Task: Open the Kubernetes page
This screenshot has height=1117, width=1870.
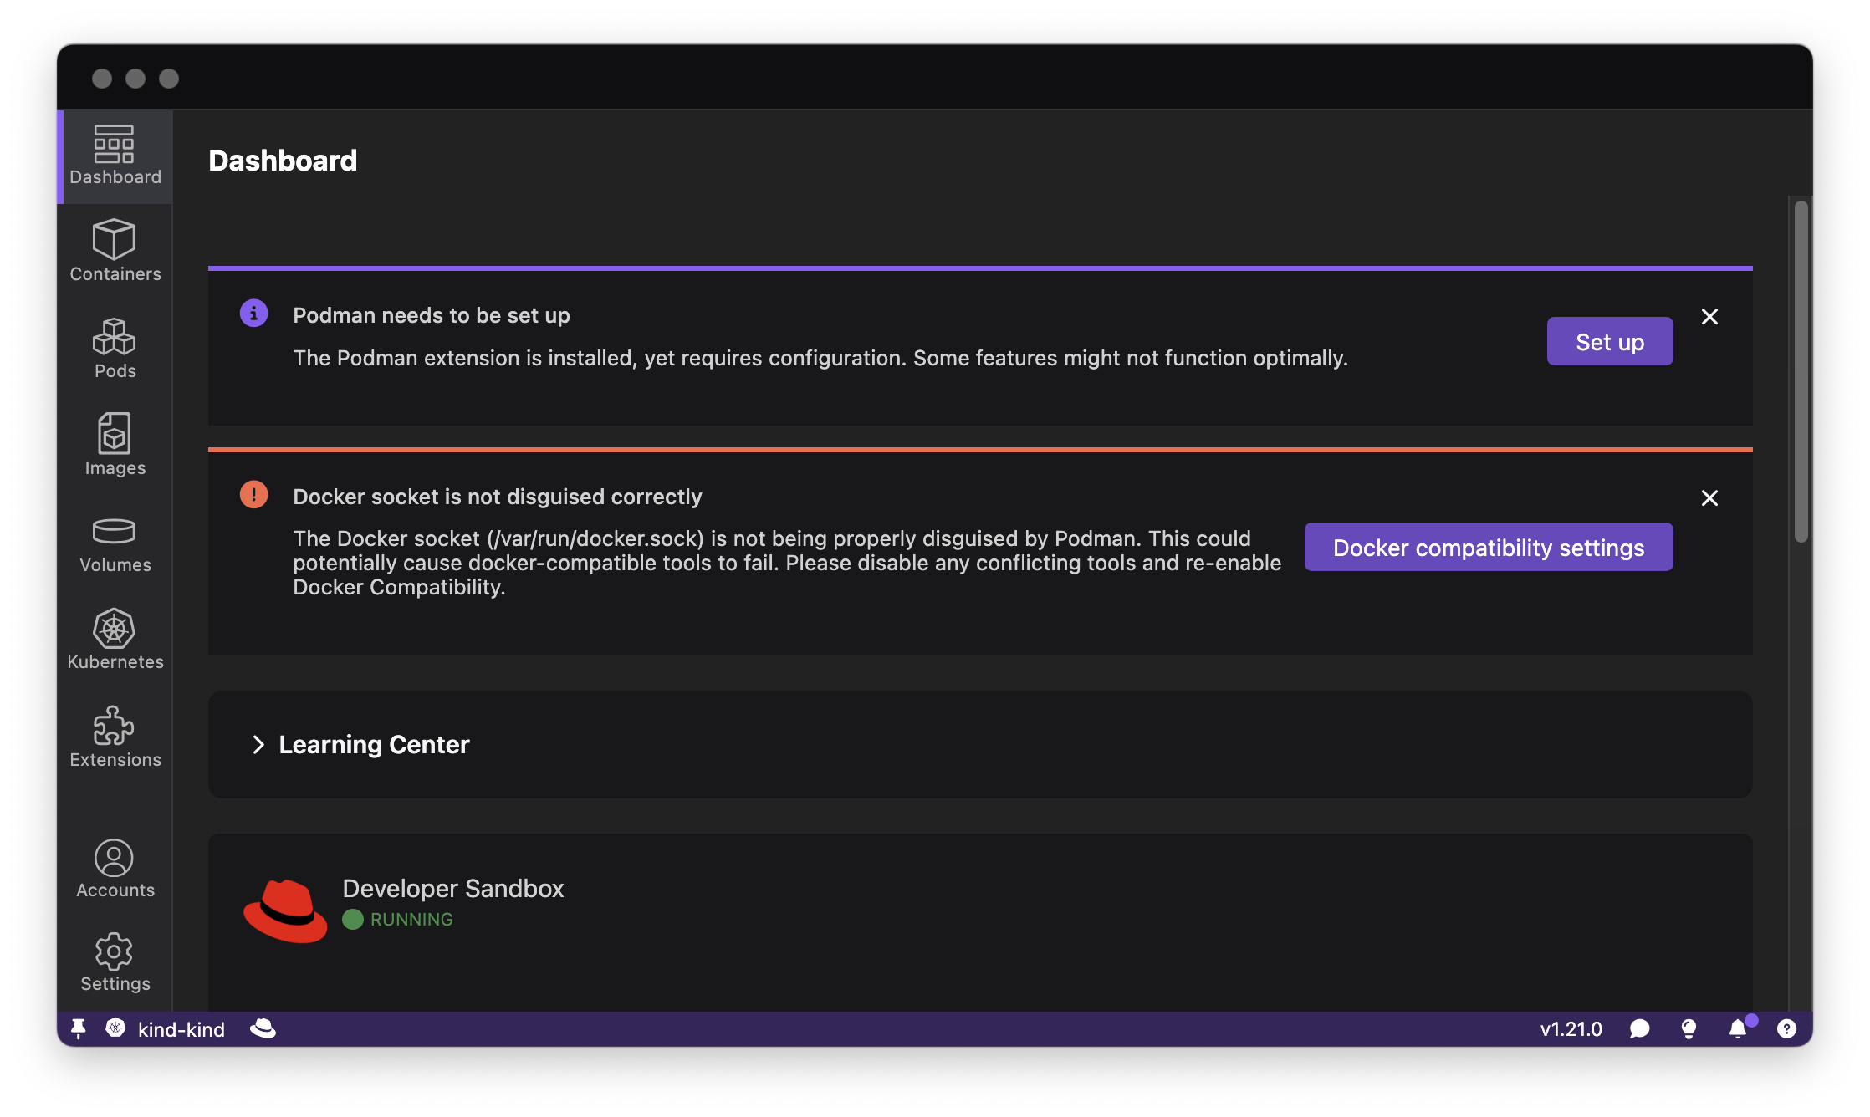Action: (115, 639)
